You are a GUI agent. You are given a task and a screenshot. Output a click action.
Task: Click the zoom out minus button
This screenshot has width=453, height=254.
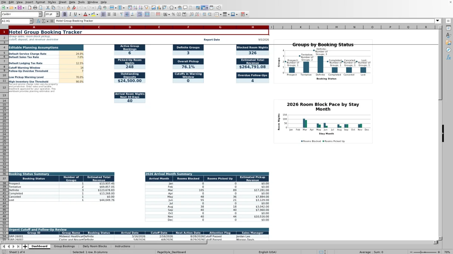tap(411, 252)
